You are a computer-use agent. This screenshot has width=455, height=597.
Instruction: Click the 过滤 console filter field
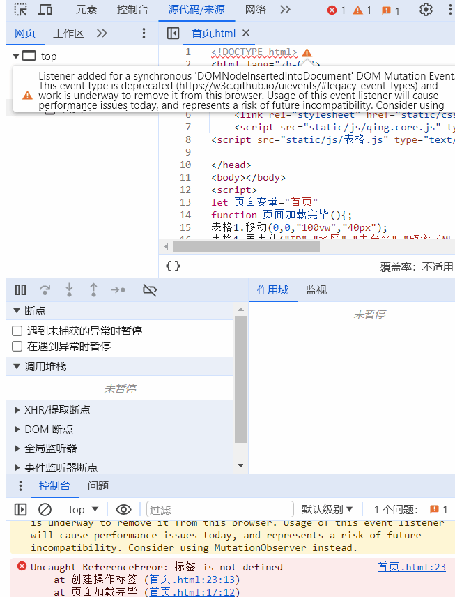click(x=219, y=509)
